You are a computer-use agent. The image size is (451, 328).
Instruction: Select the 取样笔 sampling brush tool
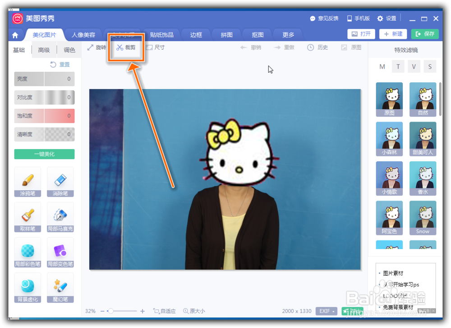pos(28,217)
